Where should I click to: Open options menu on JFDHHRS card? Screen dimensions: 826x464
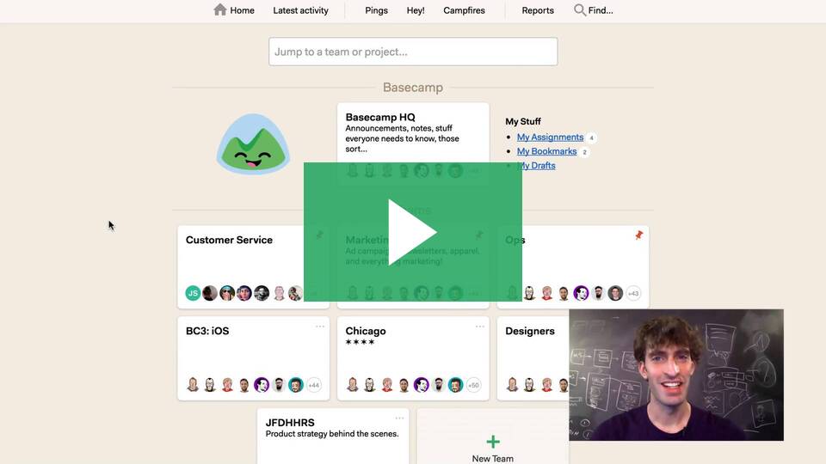pyautogui.click(x=399, y=418)
